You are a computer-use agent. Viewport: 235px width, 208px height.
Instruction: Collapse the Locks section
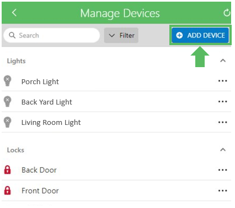223,150
